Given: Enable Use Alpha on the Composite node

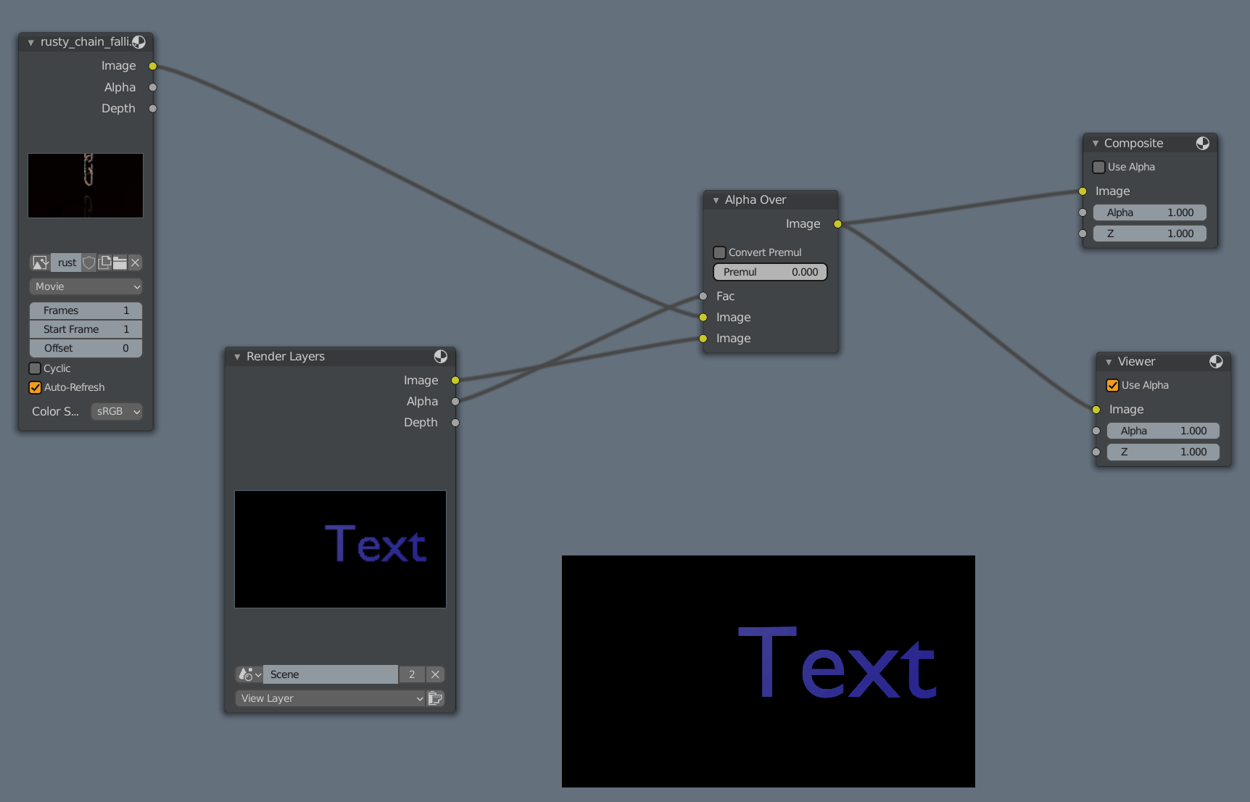Looking at the screenshot, I should (x=1098, y=166).
